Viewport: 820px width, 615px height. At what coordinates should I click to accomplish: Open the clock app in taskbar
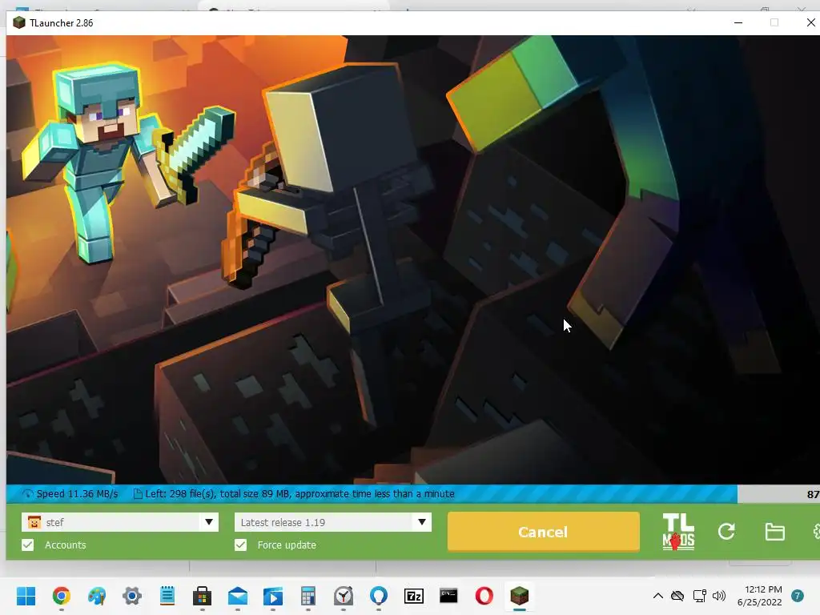click(344, 596)
